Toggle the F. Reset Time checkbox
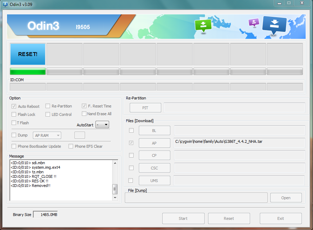313x230 pixels. (84, 106)
